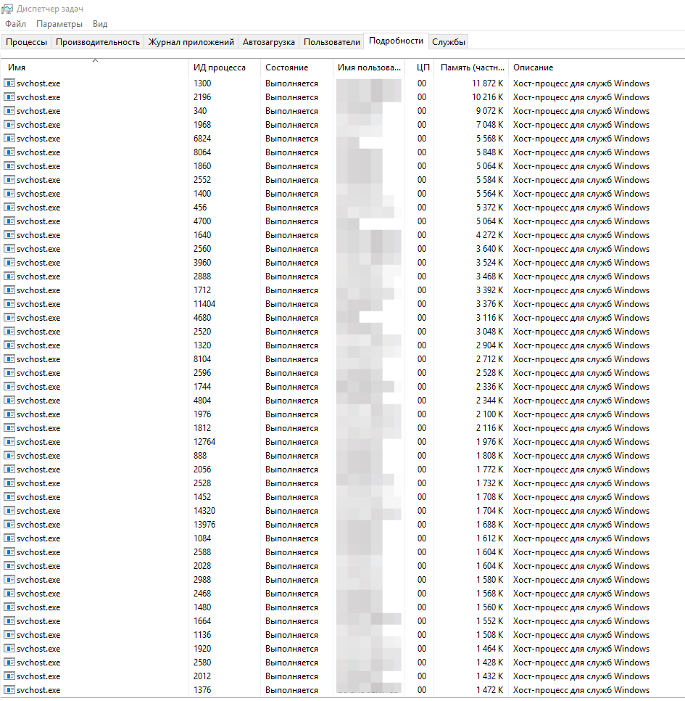Switch to the Процессы tab

click(26, 42)
